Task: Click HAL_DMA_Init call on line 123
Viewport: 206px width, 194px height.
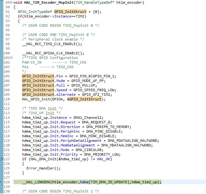Action: [43, 159]
